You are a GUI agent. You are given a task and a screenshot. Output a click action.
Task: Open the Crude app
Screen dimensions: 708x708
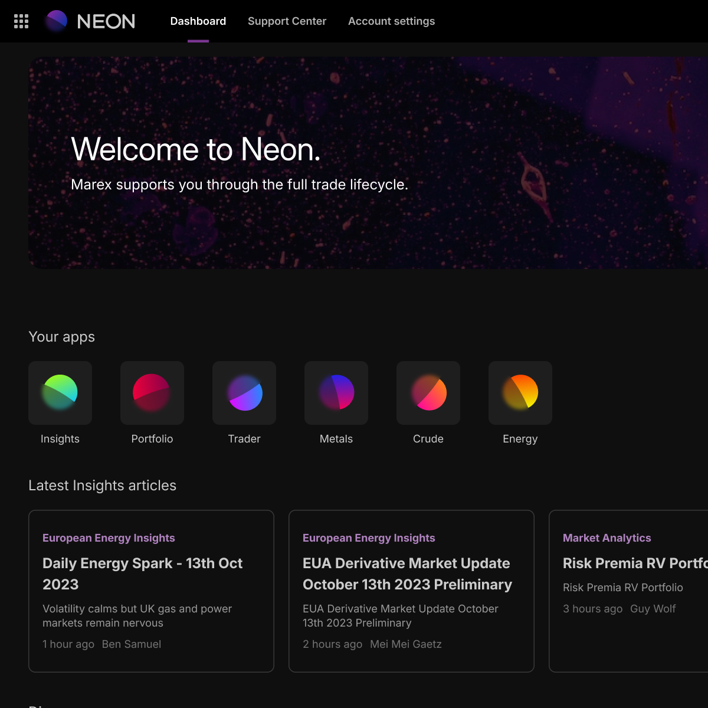coord(428,392)
